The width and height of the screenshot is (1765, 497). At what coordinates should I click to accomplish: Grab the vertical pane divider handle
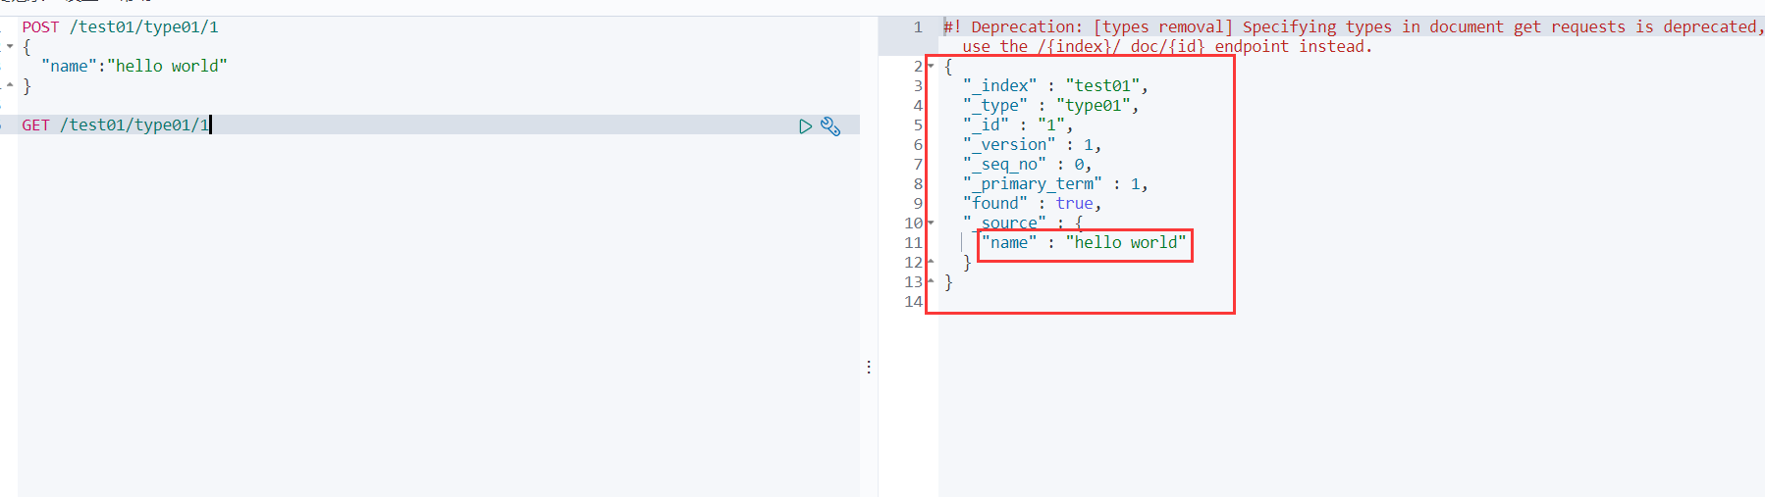869,367
